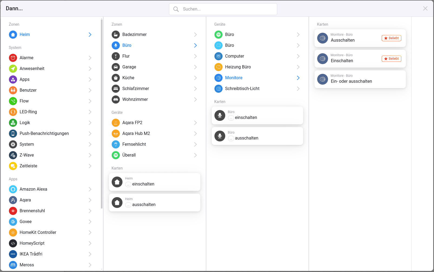Click the Suchen search field
The image size is (434, 272).
point(223,9)
